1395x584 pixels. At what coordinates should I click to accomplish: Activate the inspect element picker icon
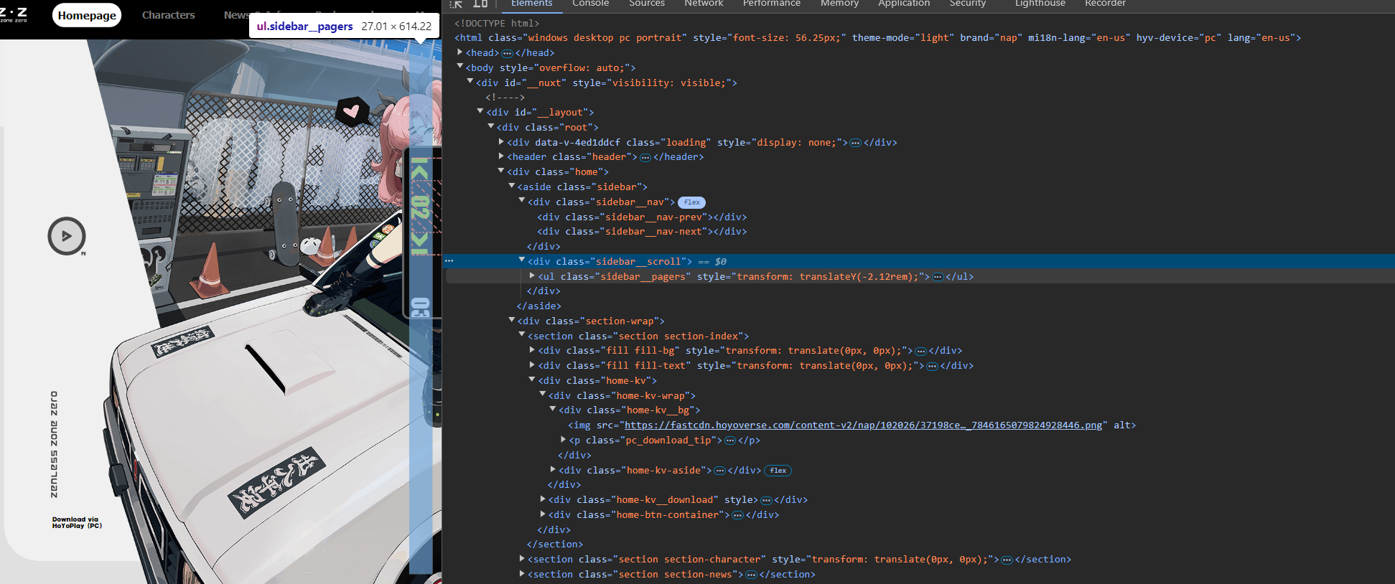456,4
